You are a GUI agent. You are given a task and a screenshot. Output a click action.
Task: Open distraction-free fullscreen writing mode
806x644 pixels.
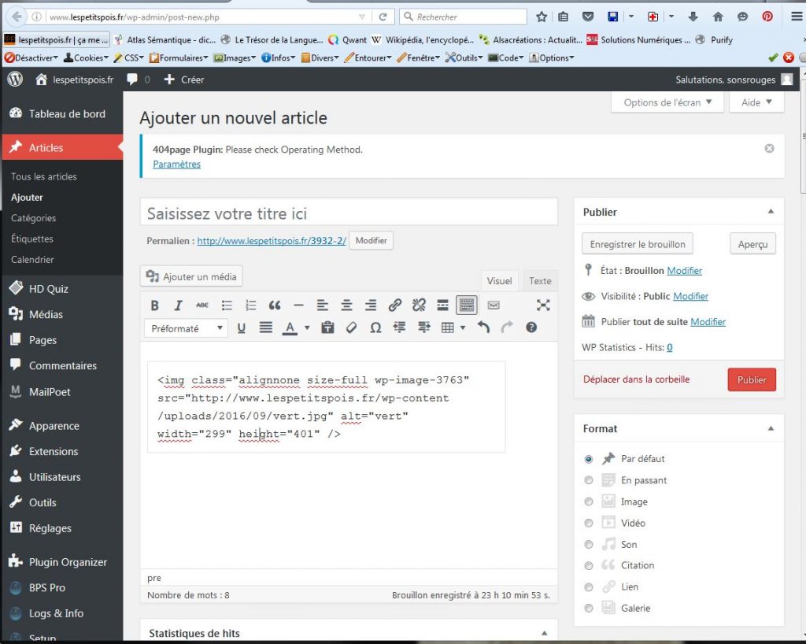(543, 305)
